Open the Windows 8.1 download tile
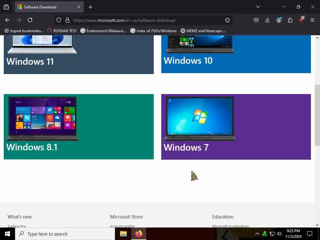 (x=78, y=127)
